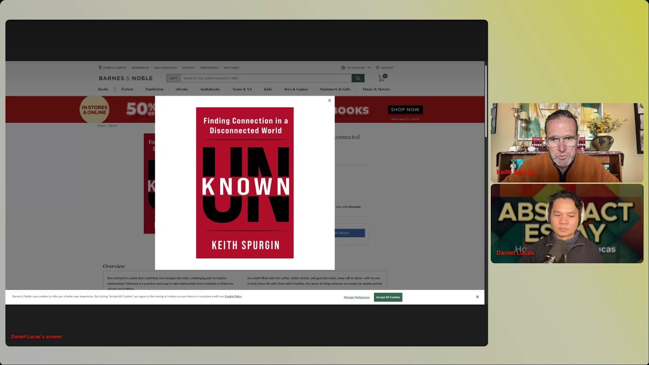
Task: Click the Home breadcrumb link
Action: pos(101,126)
